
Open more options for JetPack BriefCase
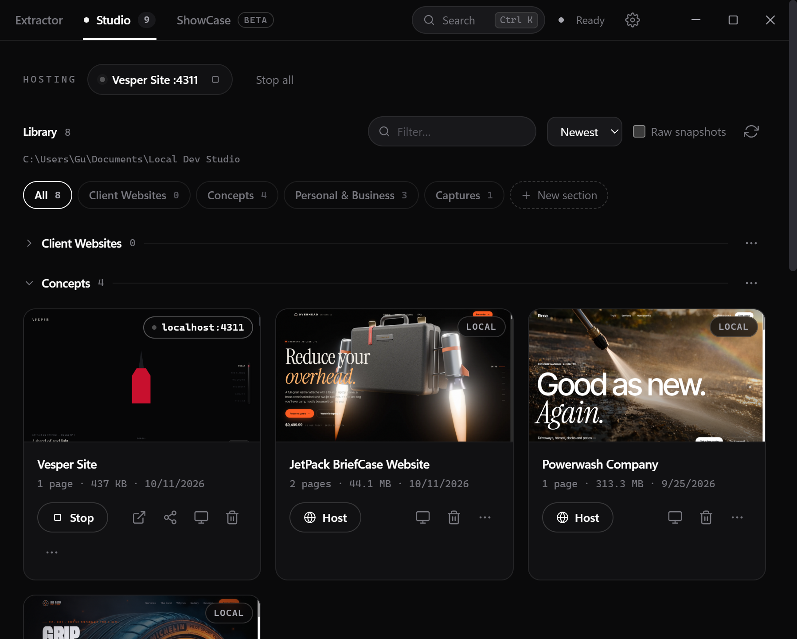pyautogui.click(x=485, y=517)
